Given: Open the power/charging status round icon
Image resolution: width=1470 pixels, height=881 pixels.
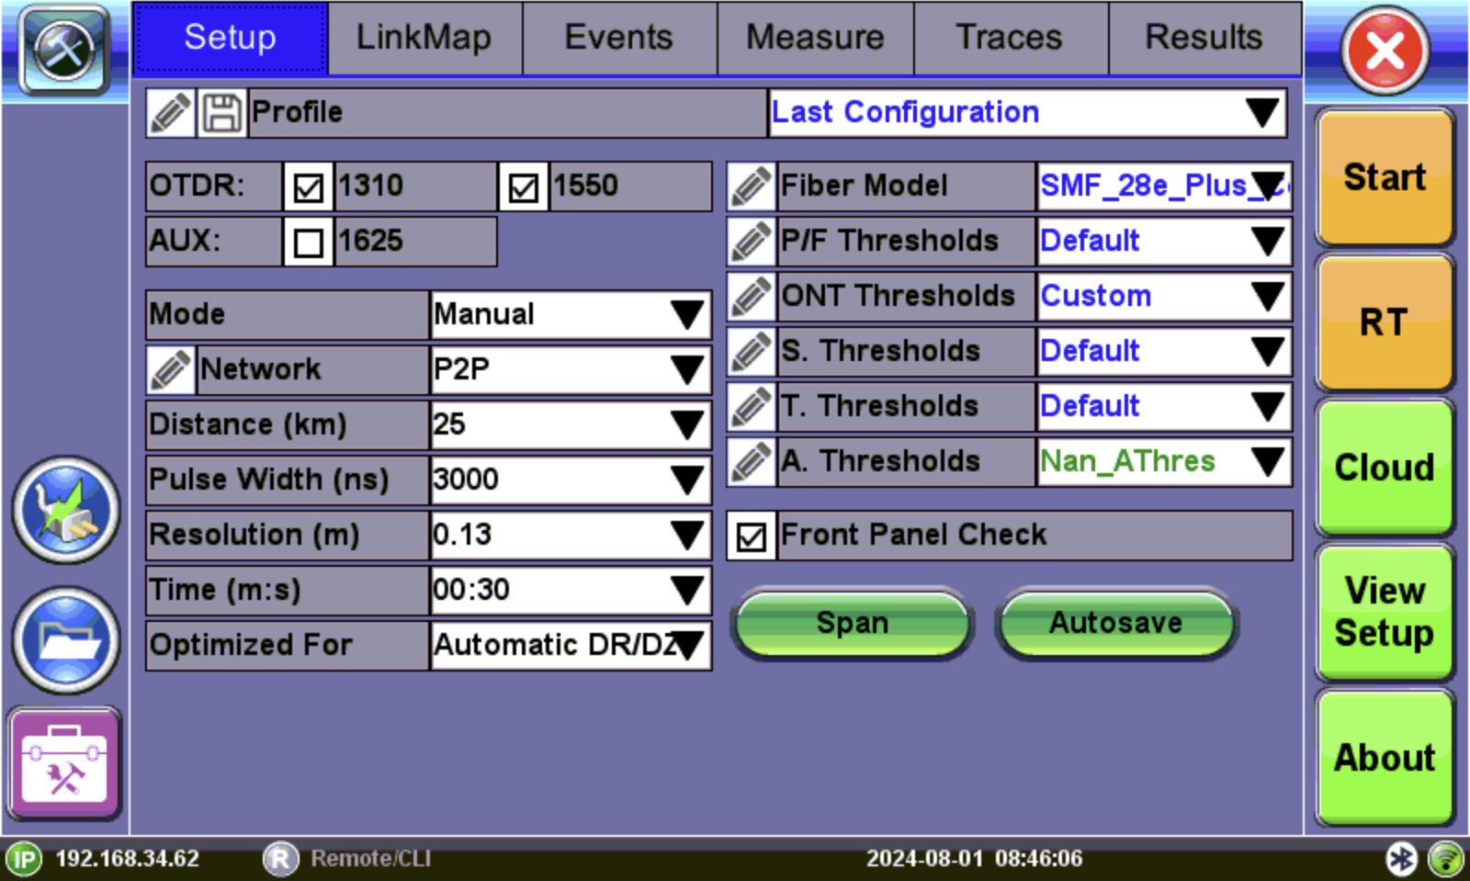Looking at the screenshot, I should (x=66, y=510).
